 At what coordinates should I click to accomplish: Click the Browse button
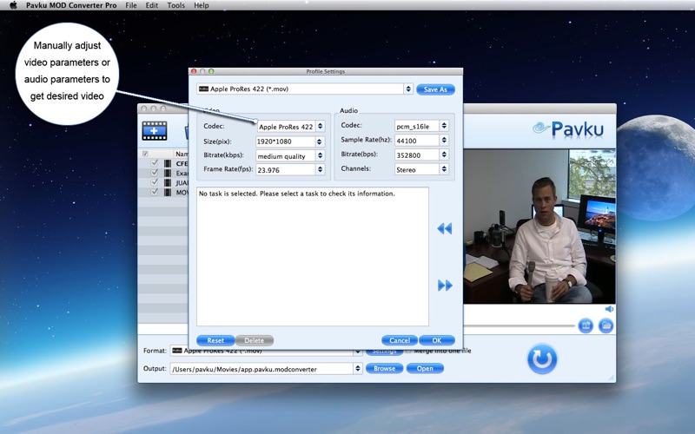click(x=384, y=368)
